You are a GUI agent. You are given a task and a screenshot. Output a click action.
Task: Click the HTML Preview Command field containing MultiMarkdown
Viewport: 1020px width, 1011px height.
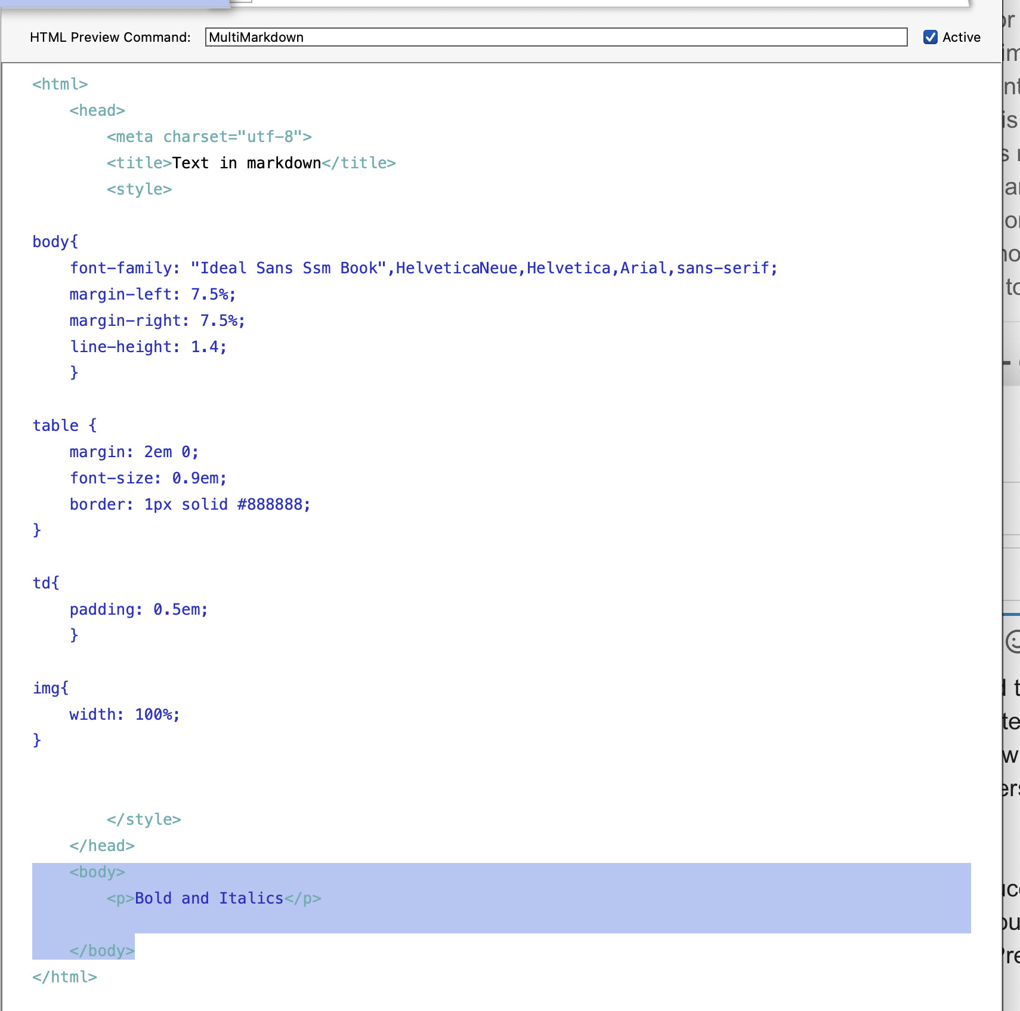[556, 37]
